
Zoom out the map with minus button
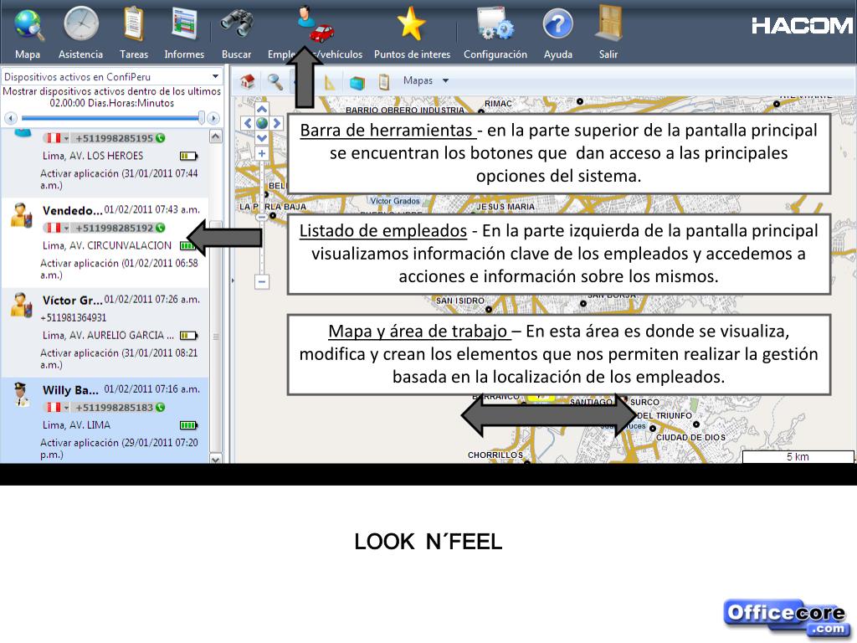262,281
